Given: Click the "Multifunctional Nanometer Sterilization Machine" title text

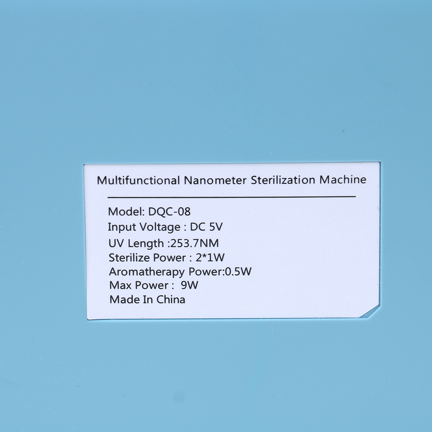Looking at the screenshot, I should click(232, 180).
